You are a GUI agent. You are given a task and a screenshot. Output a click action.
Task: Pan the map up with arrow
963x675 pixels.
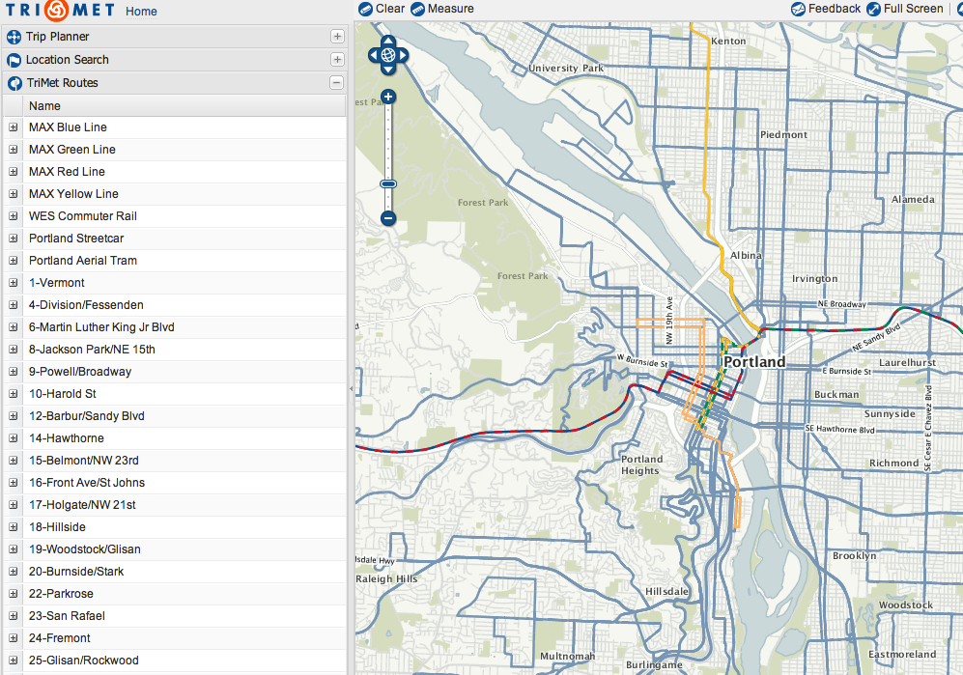(x=388, y=41)
